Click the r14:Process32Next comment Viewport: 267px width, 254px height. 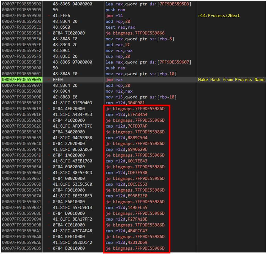[x=219, y=16]
